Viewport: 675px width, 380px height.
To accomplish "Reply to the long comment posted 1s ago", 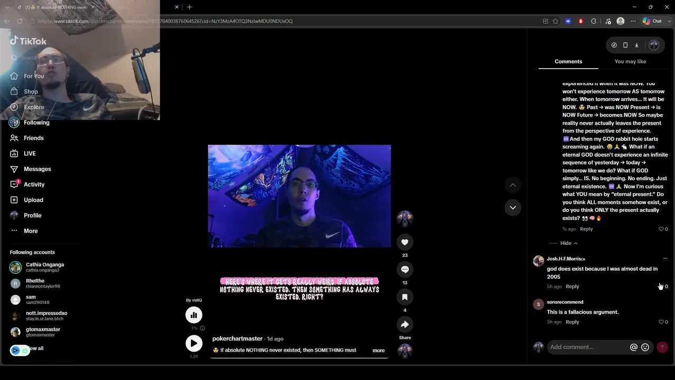I will (x=586, y=229).
